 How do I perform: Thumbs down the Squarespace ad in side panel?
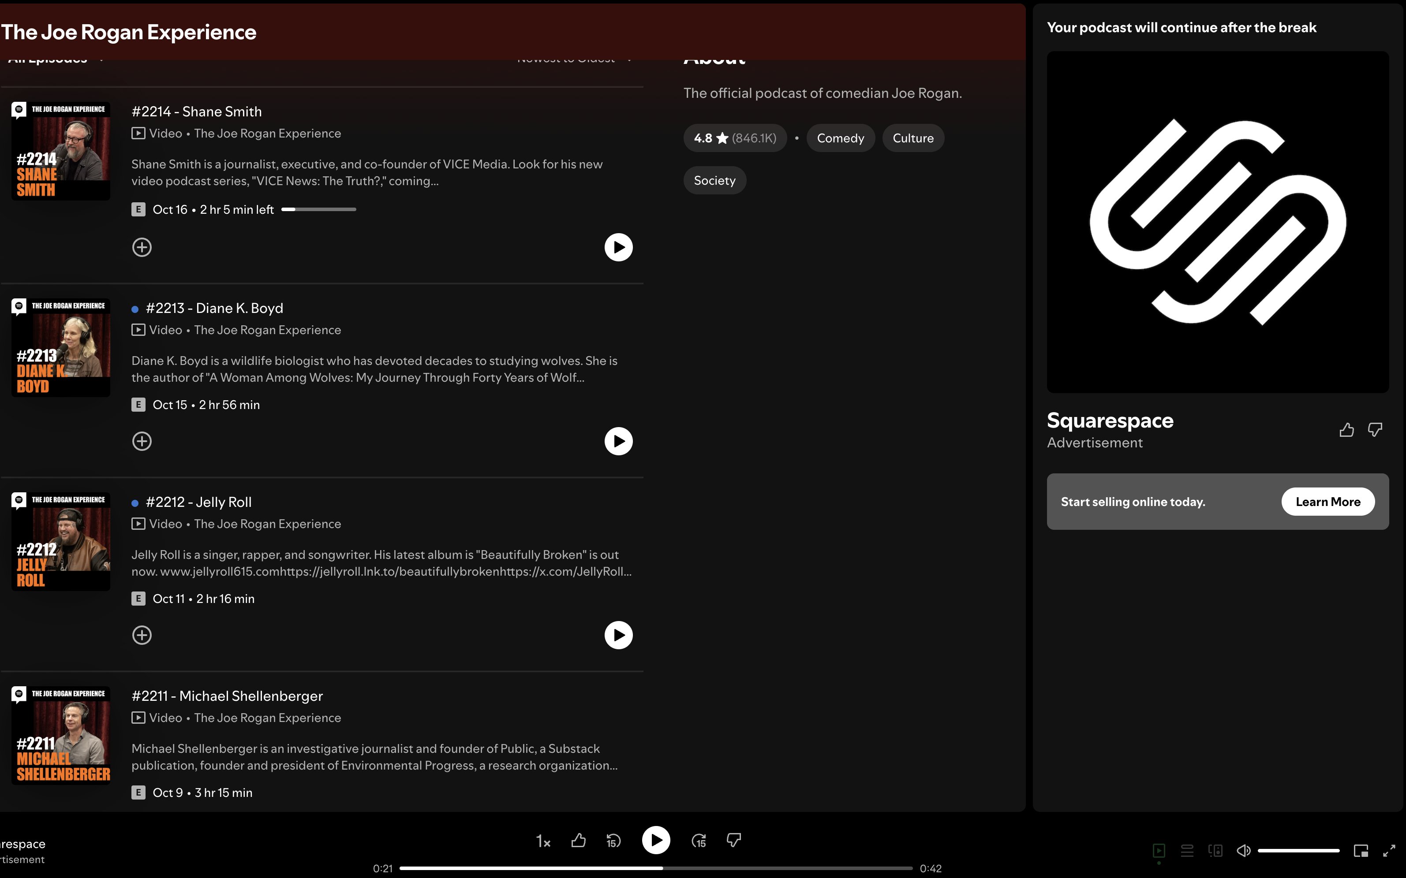(x=1375, y=430)
